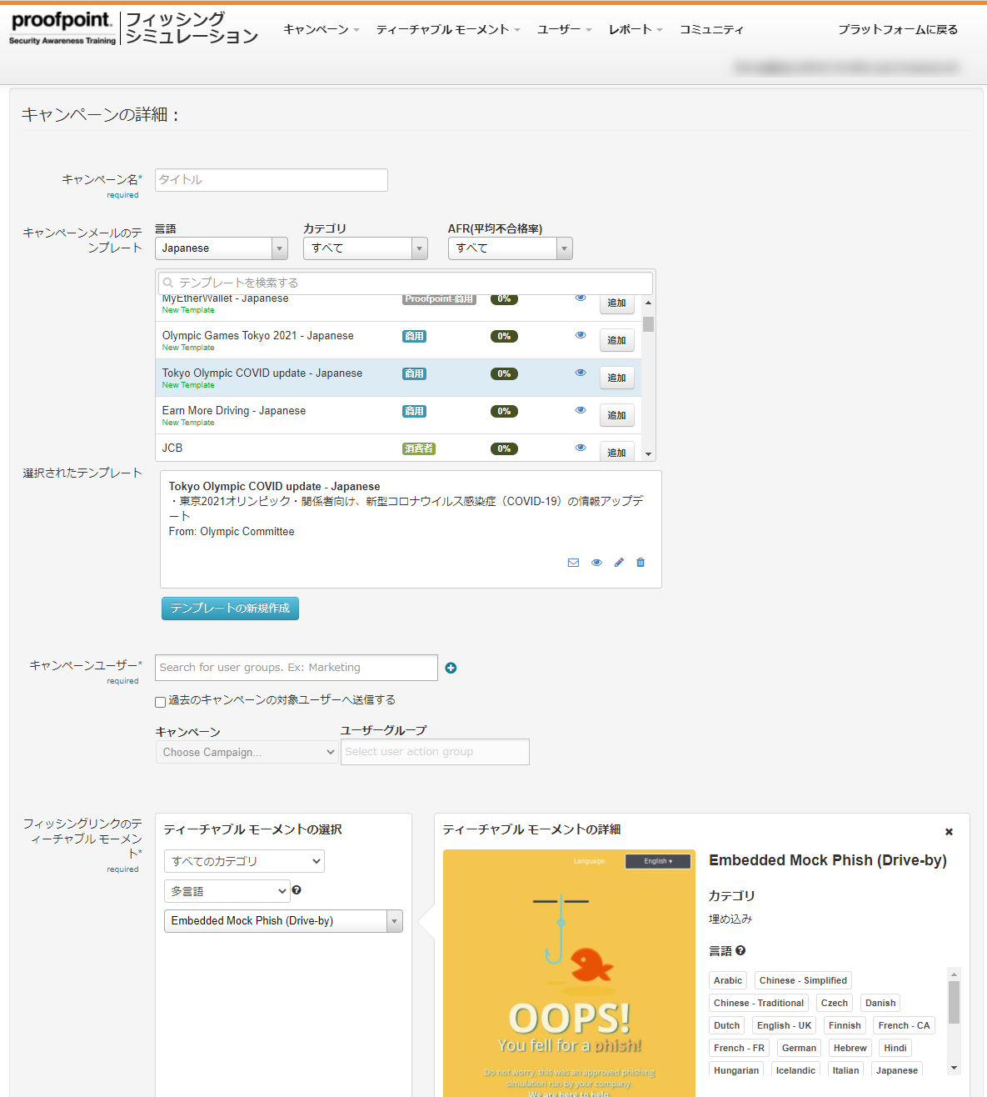
Task: Click the campaign user groups search field
Action: click(297, 668)
